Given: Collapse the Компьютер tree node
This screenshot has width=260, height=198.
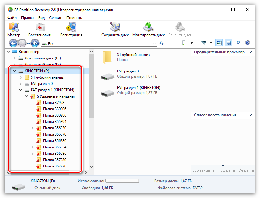Looking at the screenshot, I should 9,52.
